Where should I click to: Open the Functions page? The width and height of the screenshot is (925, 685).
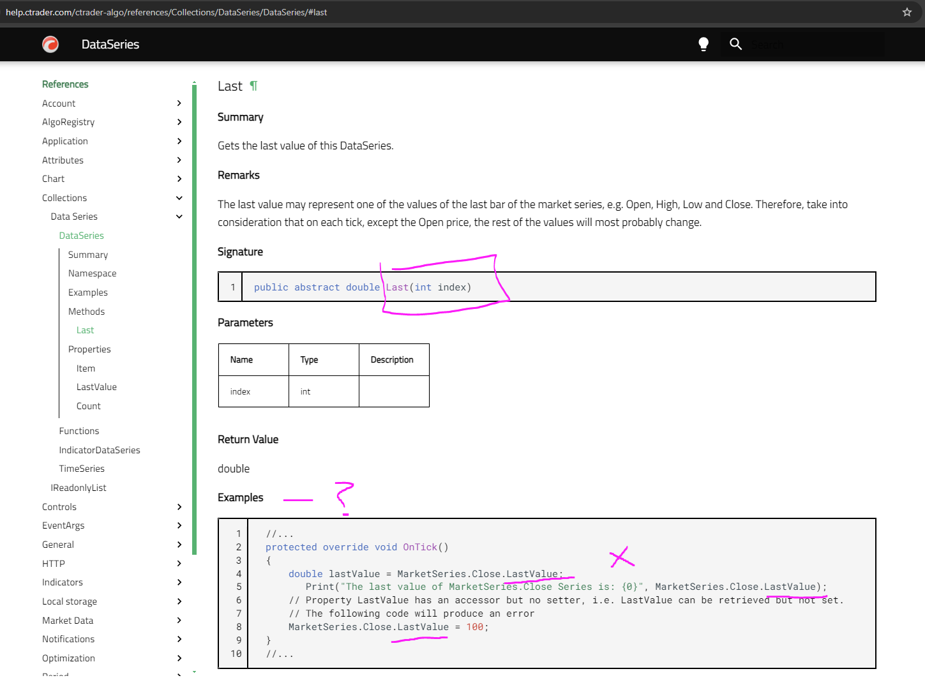pos(79,431)
